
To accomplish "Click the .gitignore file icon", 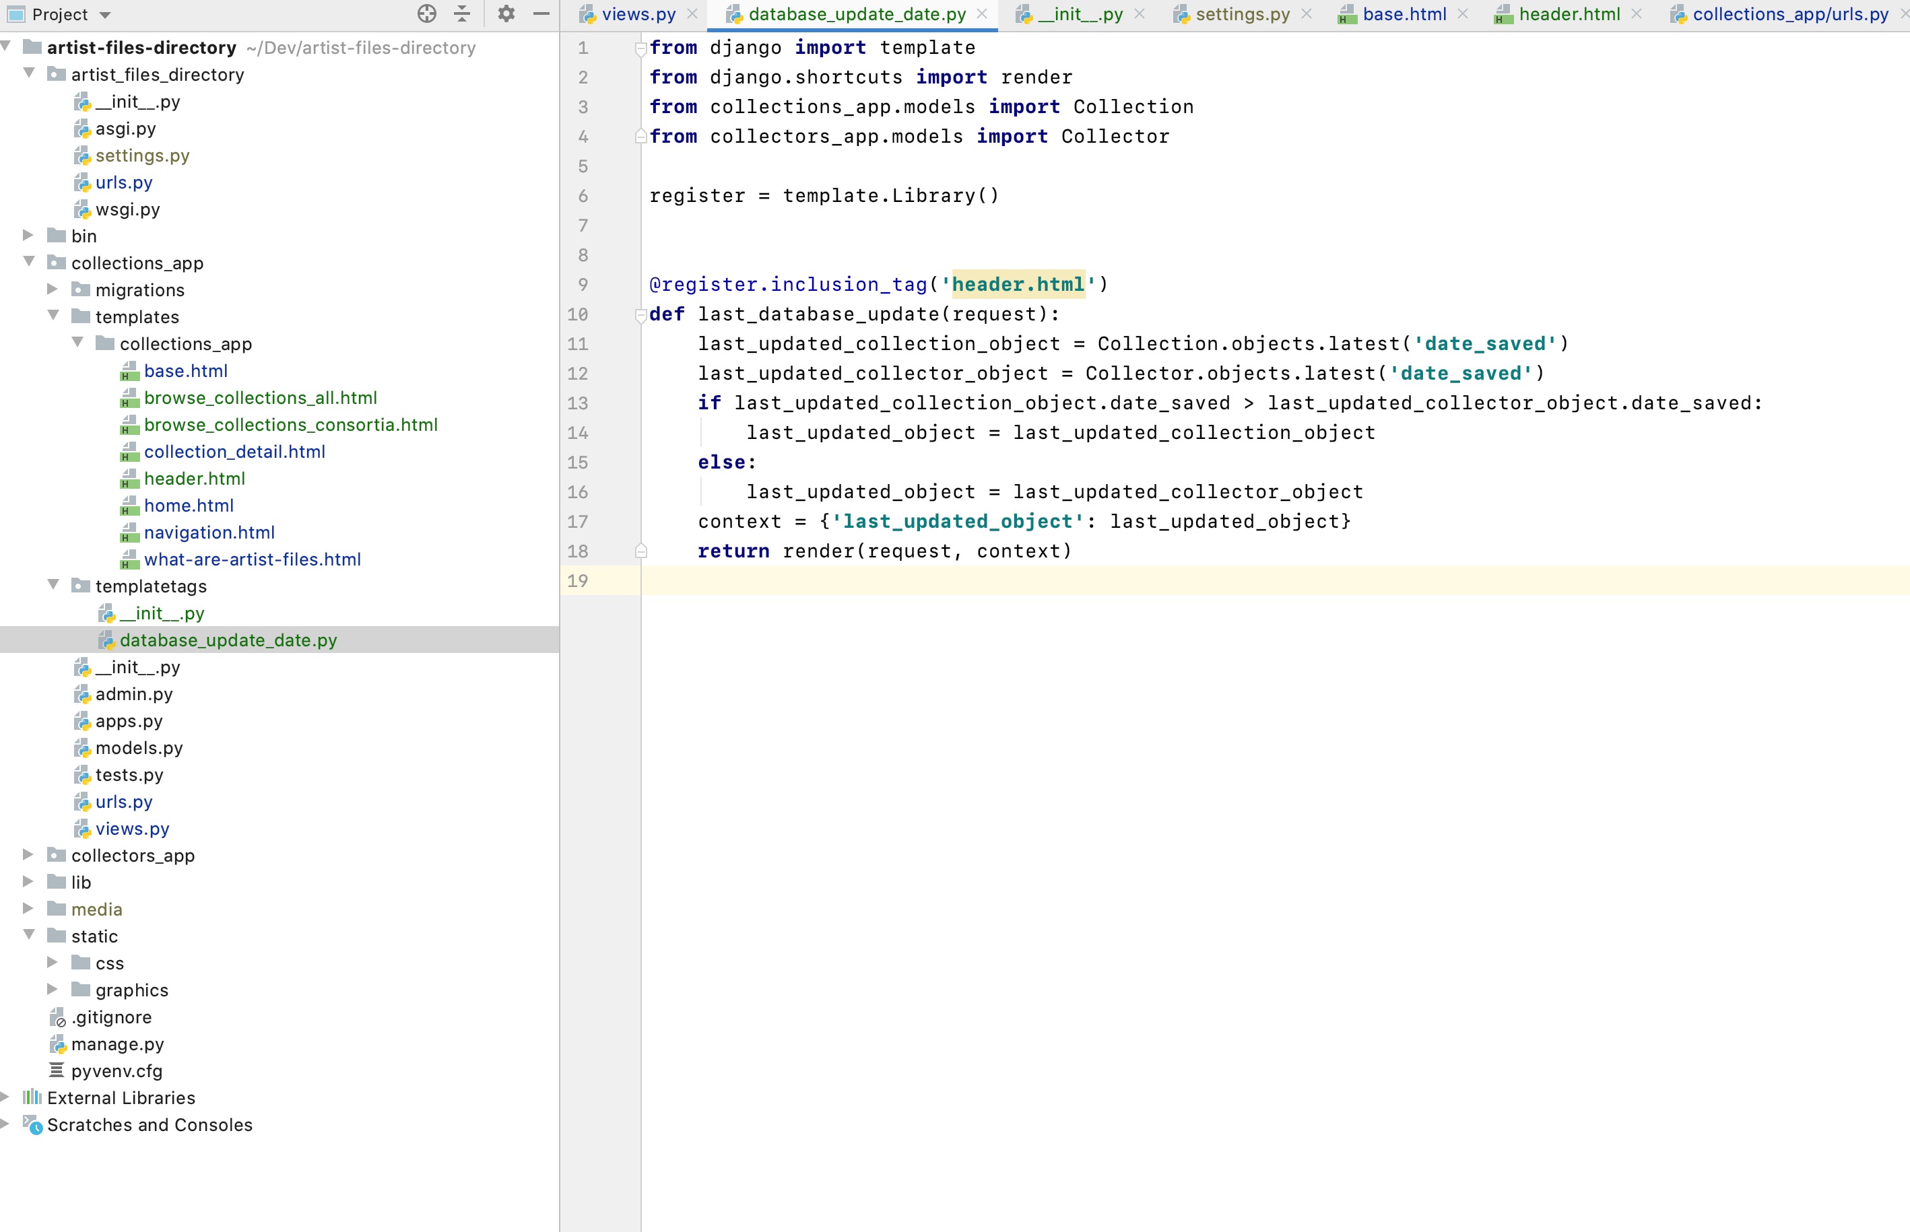I will (58, 1018).
